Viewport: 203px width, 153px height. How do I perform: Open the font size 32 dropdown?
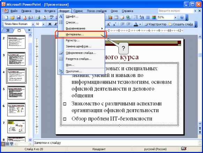pos(43,24)
